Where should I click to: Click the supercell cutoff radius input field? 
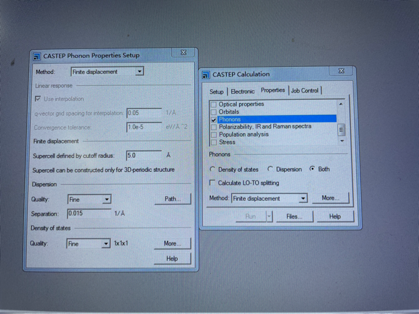point(144,156)
